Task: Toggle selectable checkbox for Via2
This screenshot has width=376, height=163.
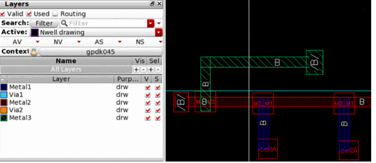Action: [x=157, y=110]
